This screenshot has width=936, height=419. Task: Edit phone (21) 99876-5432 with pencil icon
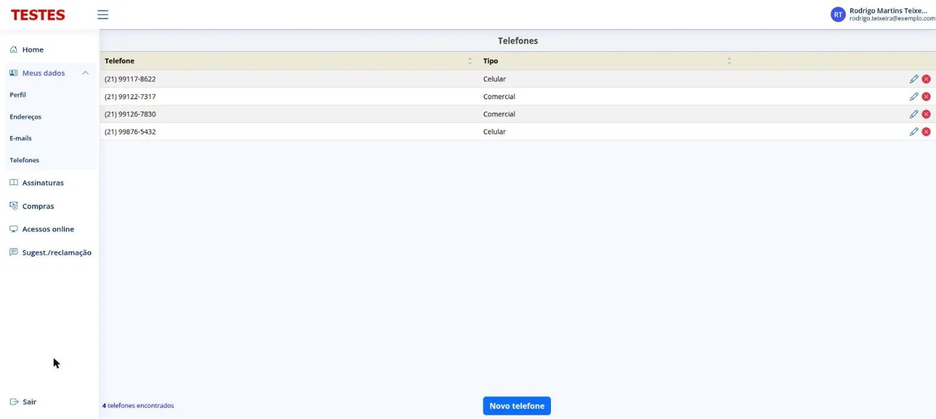point(914,132)
